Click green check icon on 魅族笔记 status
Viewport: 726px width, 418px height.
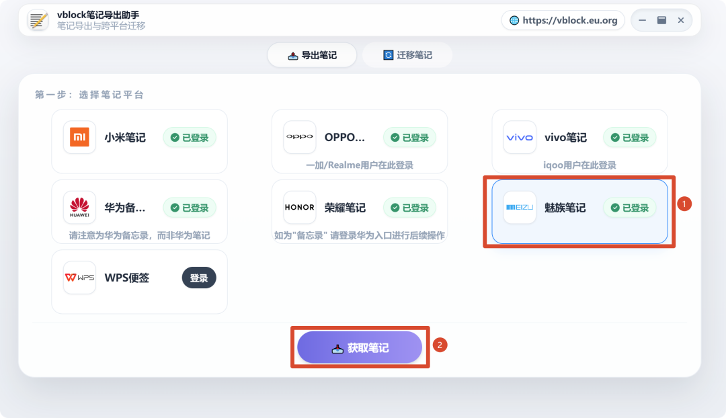(x=615, y=208)
